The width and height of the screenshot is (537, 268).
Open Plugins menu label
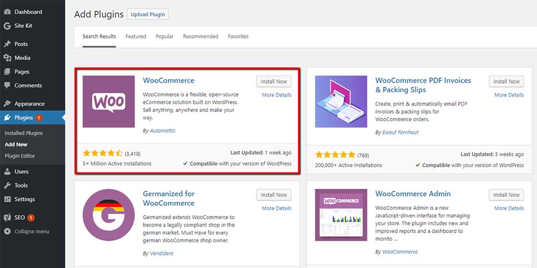click(24, 117)
